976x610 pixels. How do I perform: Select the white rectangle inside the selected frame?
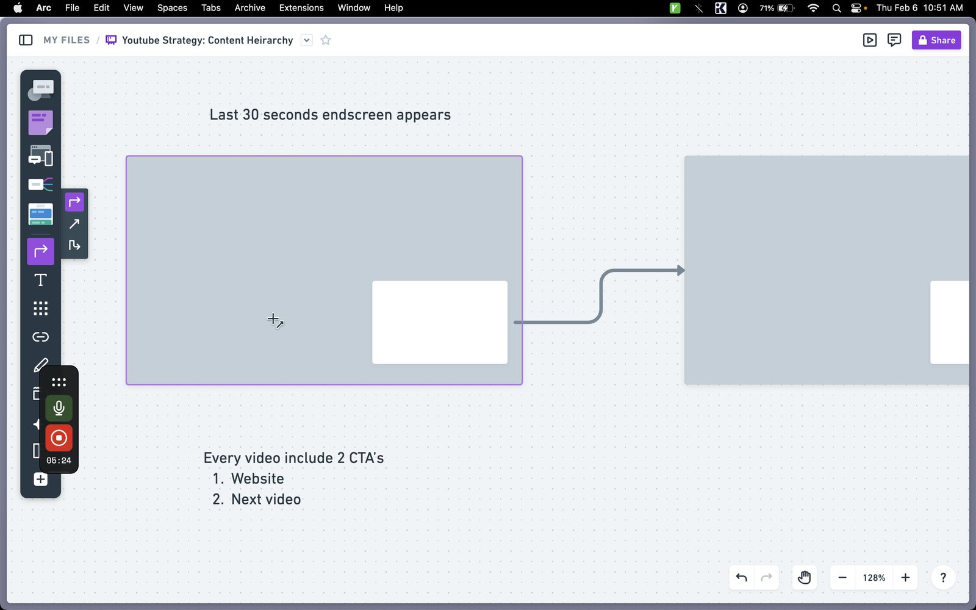(x=440, y=323)
